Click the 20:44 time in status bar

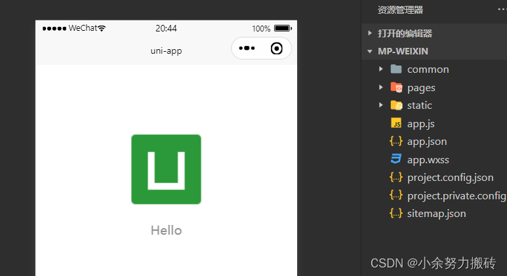tap(166, 28)
